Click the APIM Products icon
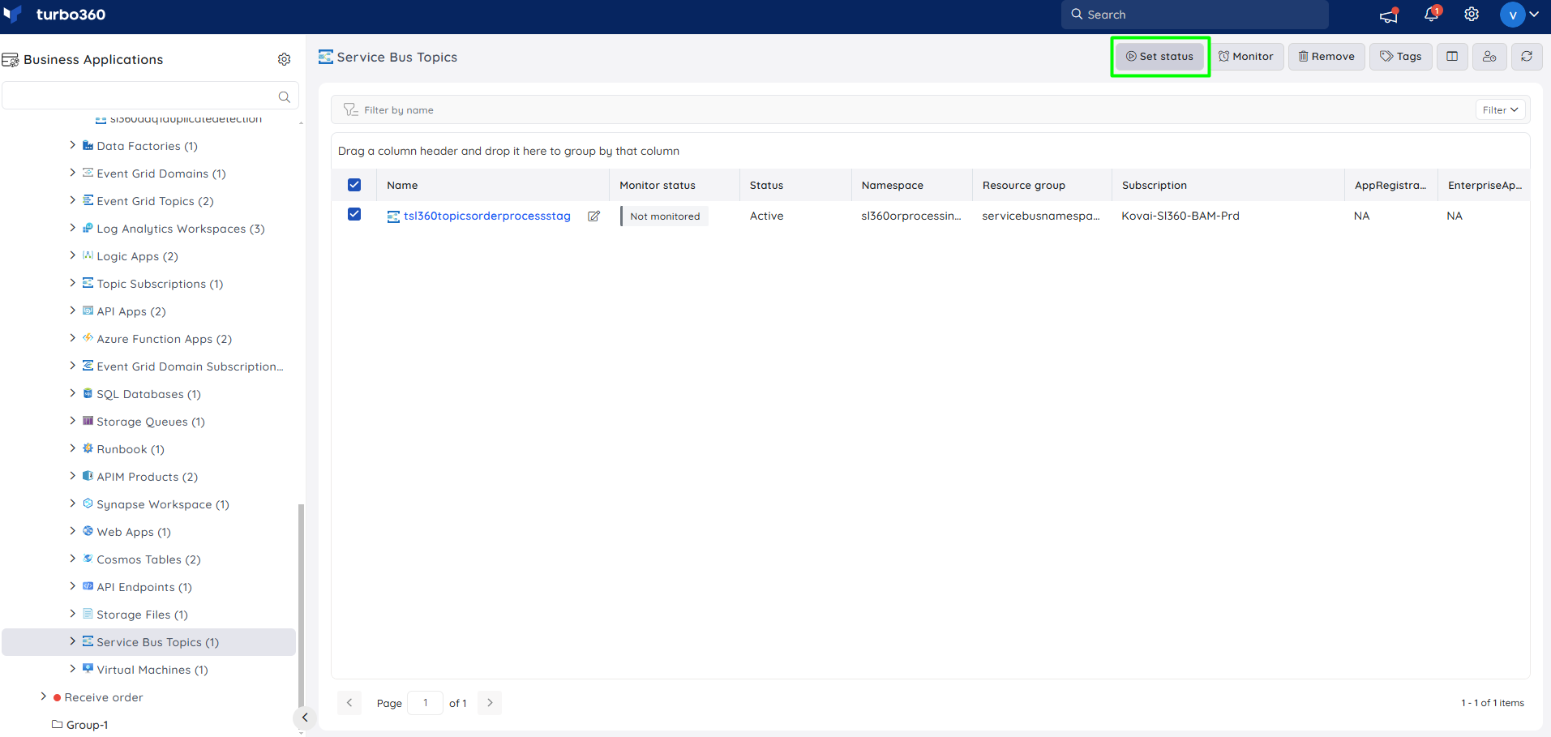Viewport: 1551px width, 737px height. tap(88, 477)
